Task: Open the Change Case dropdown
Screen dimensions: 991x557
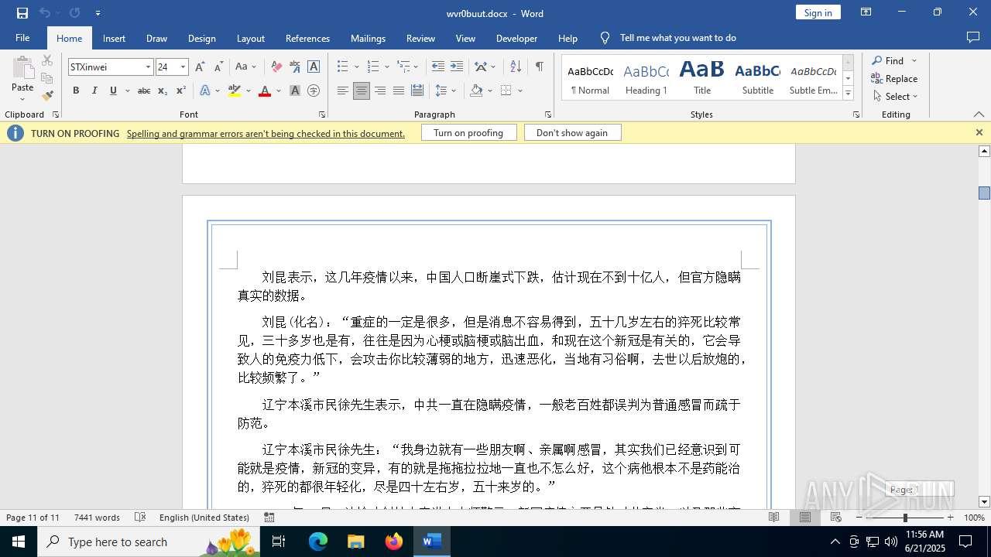Action: point(245,67)
